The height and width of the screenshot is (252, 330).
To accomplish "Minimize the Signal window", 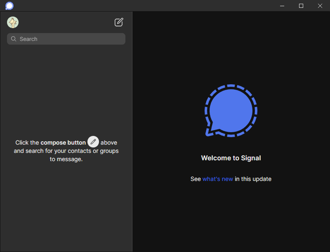I will 282,6.
